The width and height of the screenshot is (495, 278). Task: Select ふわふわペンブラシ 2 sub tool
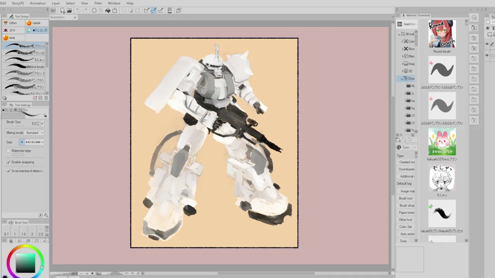[24, 73]
